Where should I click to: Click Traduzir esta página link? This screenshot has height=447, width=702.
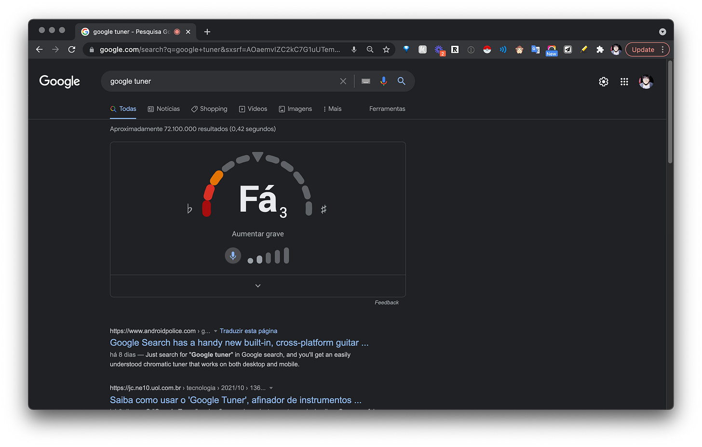(x=248, y=331)
